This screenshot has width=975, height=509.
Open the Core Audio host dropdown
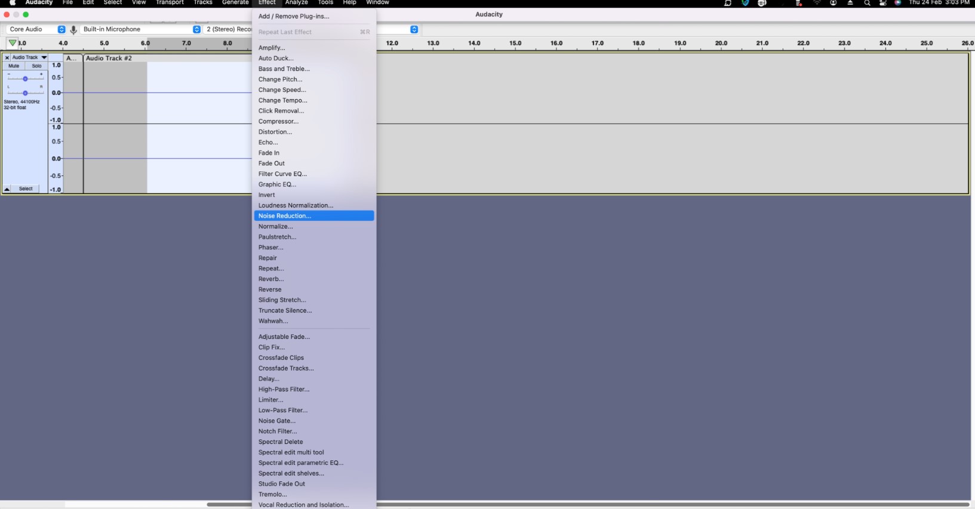pyautogui.click(x=35, y=29)
